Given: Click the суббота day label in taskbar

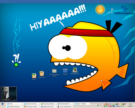Looking at the screenshot, I should click(x=130, y=106).
